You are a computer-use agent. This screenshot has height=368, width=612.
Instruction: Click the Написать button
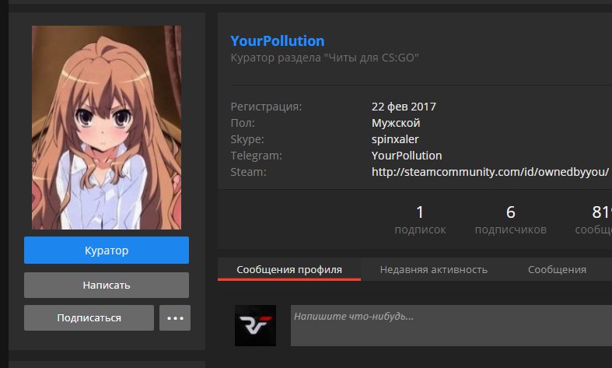(x=107, y=285)
